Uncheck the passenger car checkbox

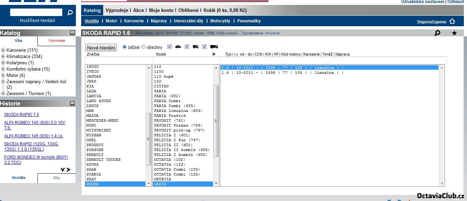coord(170,47)
